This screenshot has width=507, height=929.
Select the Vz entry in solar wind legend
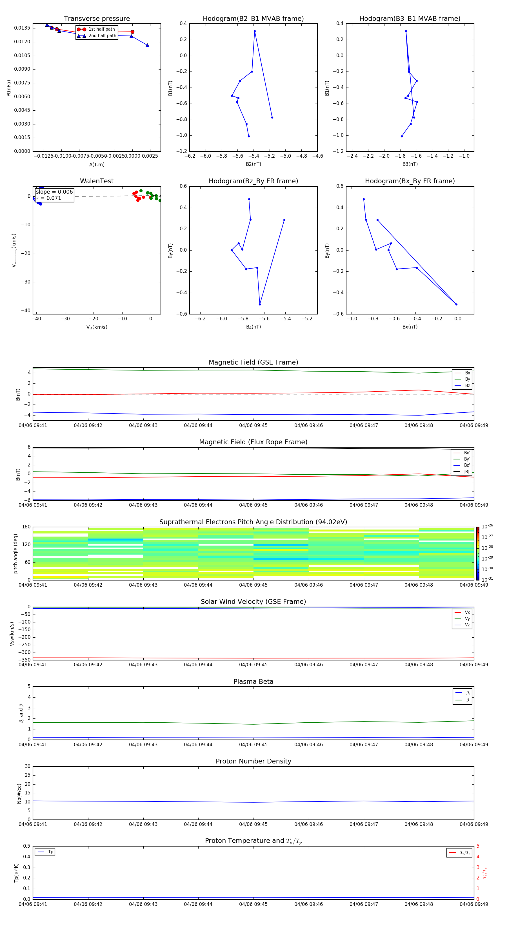462,625
